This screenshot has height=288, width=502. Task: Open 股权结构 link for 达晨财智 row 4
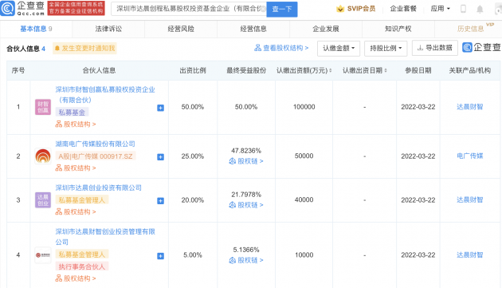pyautogui.click(x=76, y=278)
